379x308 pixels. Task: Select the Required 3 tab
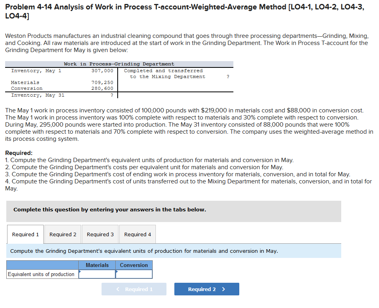pos(100,234)
